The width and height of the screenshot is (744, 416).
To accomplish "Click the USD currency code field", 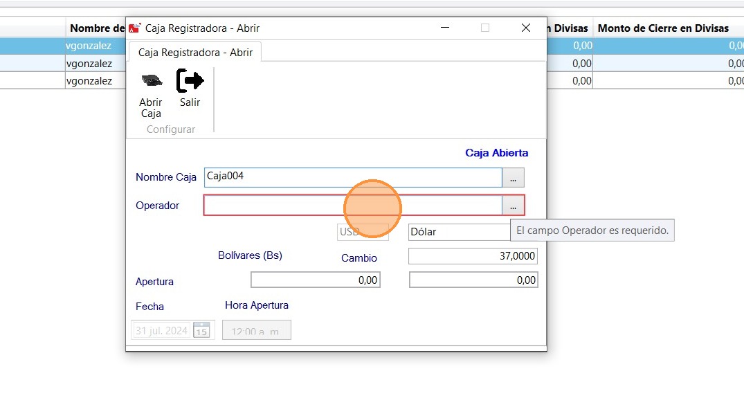I will pos(363,232).
